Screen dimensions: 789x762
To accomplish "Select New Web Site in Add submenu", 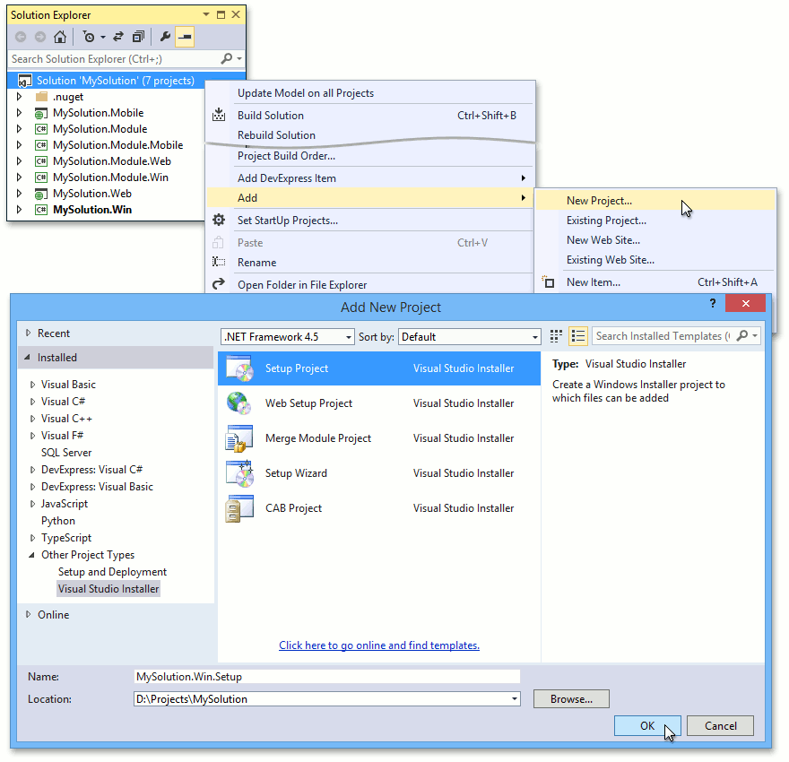I will [x=655, y=240].
